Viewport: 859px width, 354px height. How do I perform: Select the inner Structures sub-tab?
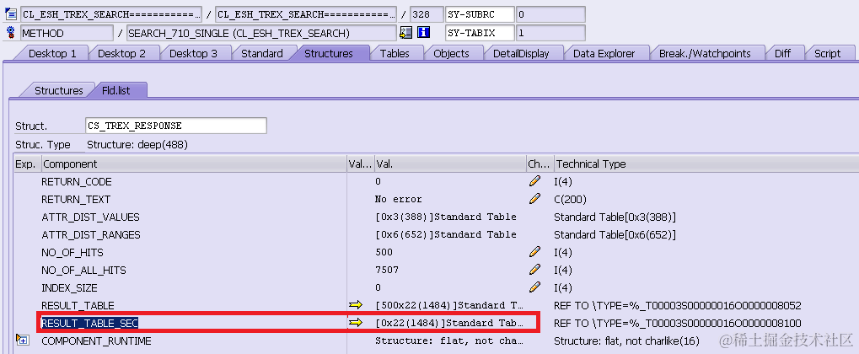pyautogui.click(x=59, y=90)
